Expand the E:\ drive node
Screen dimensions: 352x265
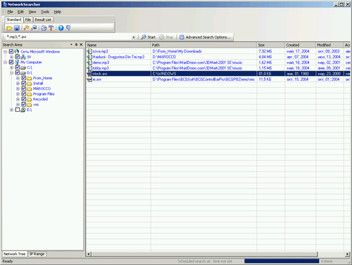click(x=11, y=110)
